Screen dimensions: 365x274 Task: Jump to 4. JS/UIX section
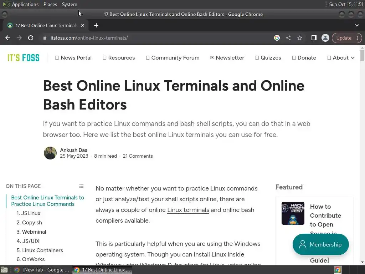point(28,241)
